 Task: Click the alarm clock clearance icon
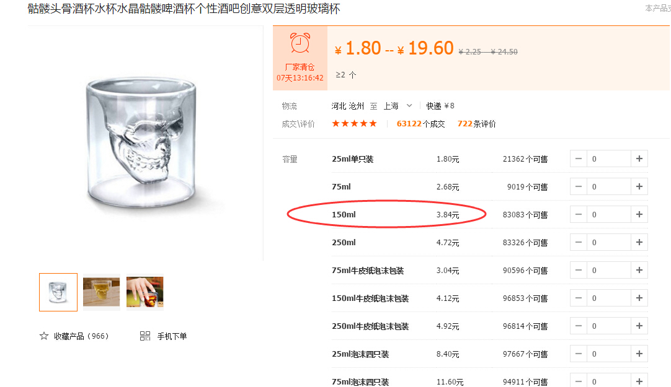coord(300,43)
